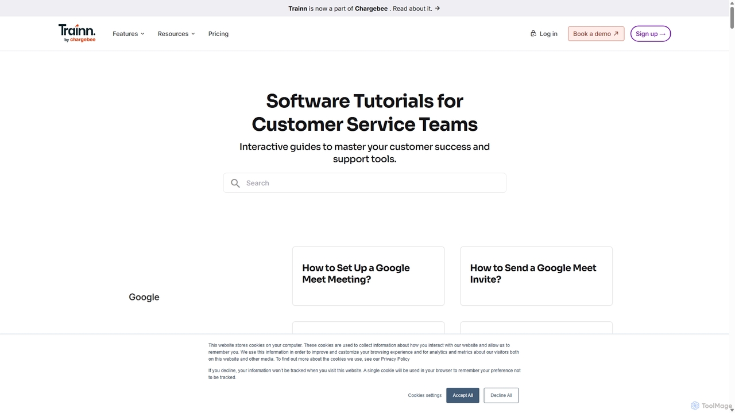Click the scrollbar down arrow
Image resolution: width=735 pixels, height=413 pixels.
pyautogui.click(x=732, y=410)
